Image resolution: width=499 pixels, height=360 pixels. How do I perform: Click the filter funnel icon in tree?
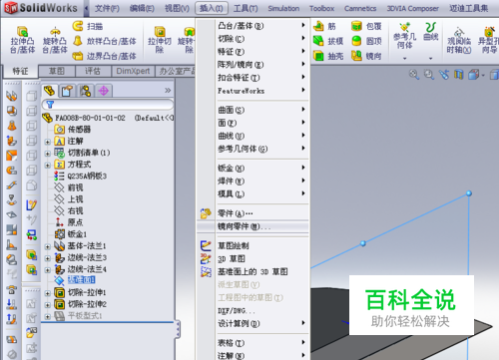50,105
